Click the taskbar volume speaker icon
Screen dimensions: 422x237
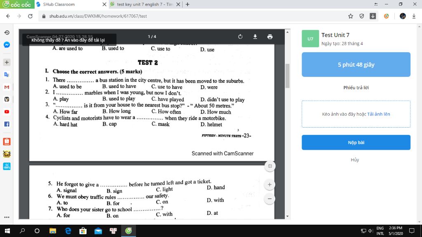(x=370, y=231)
